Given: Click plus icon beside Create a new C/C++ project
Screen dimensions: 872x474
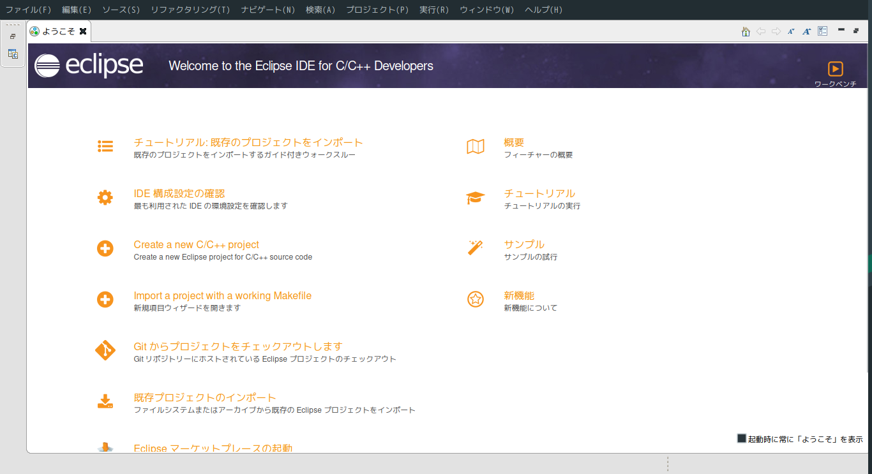Looking at the screenshot, I should pos(105,248).
